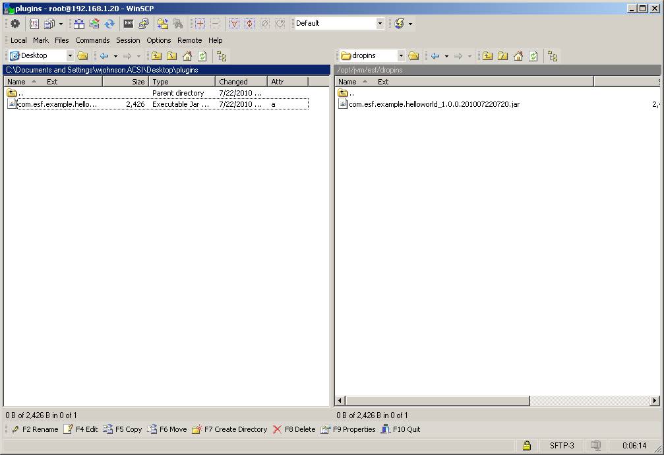
Task: Click the Synchronize Browsing folders icon
Action: click(163, 24)
